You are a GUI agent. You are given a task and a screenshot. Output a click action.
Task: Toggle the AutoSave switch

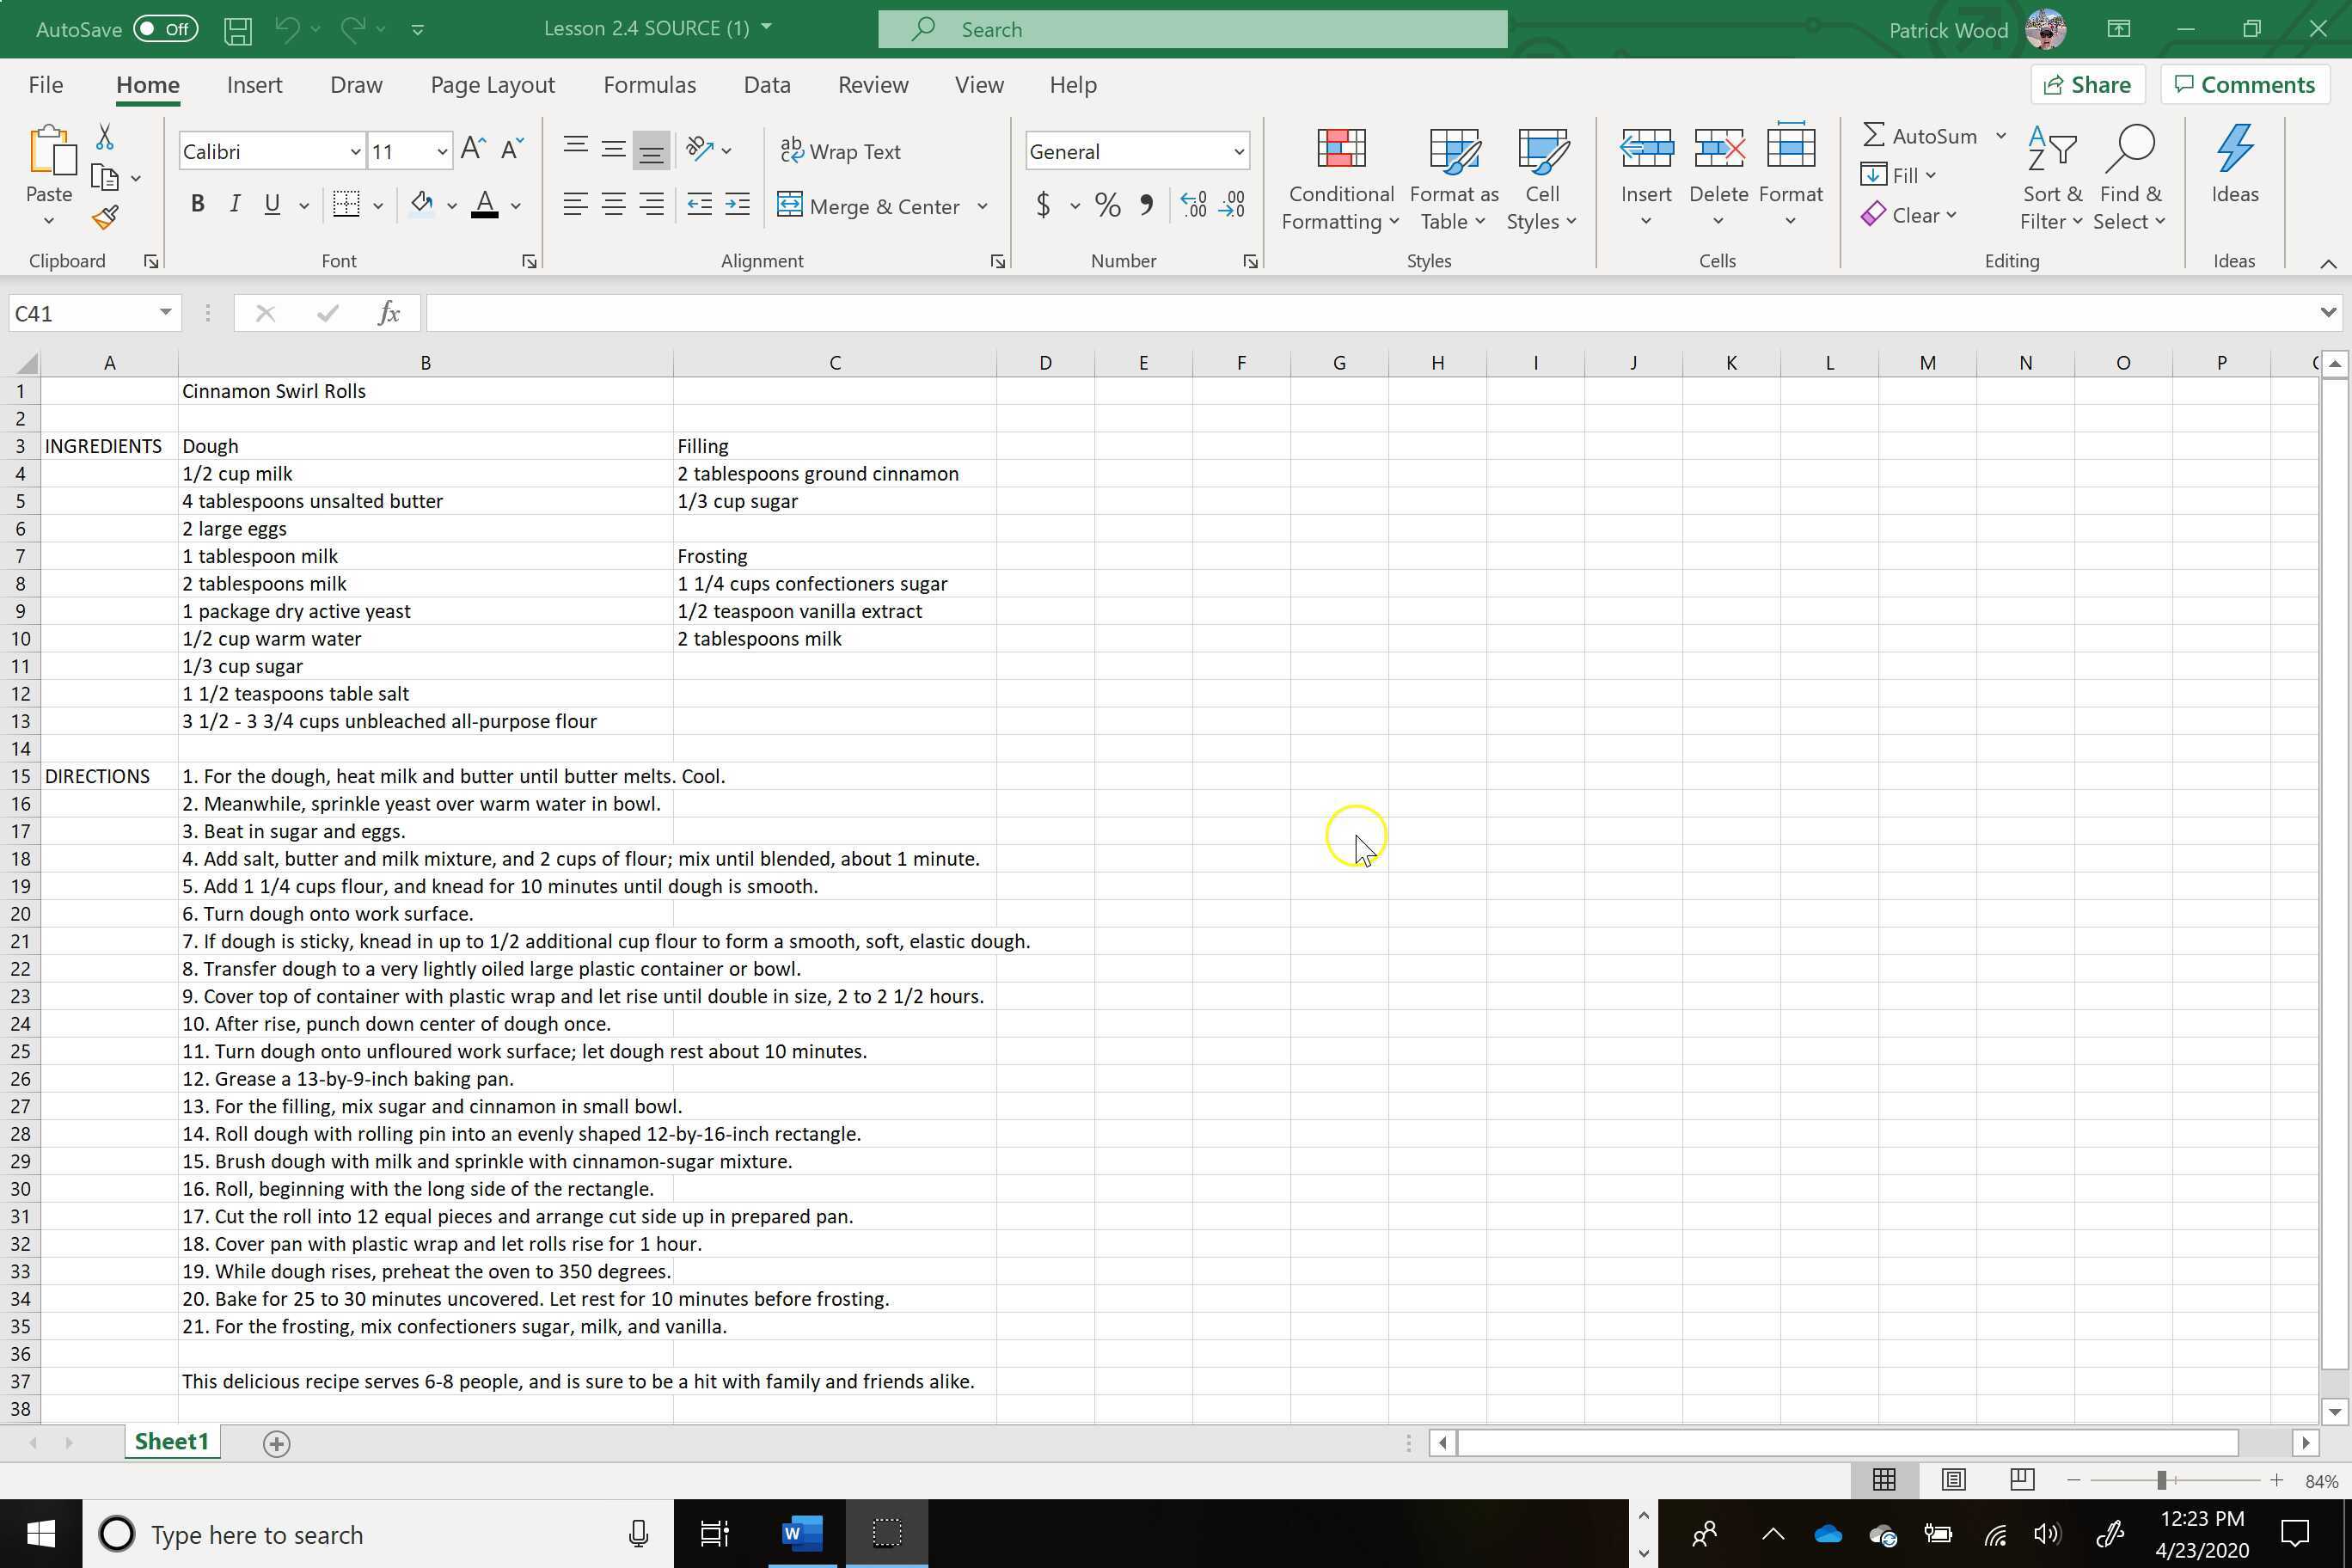166,29
